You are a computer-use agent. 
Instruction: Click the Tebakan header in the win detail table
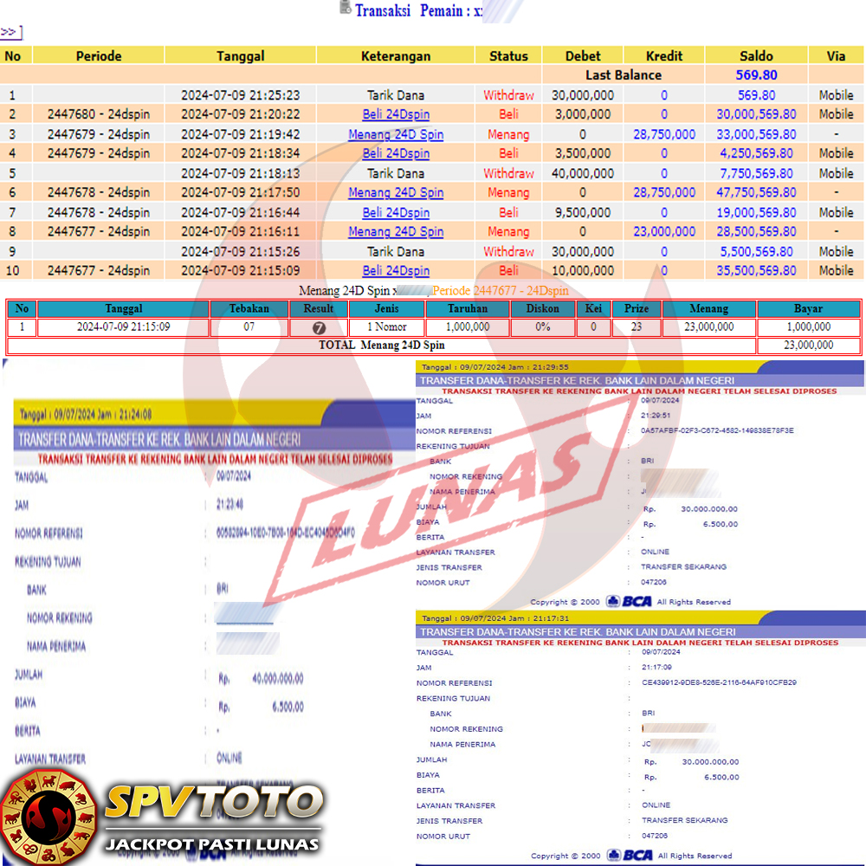click(249, 308)
